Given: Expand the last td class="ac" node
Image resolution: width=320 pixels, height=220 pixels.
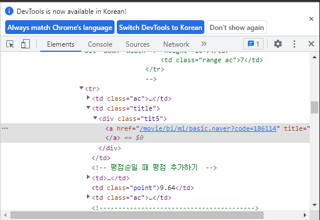Looking at the screenshot, I should [x=88, y=197].
